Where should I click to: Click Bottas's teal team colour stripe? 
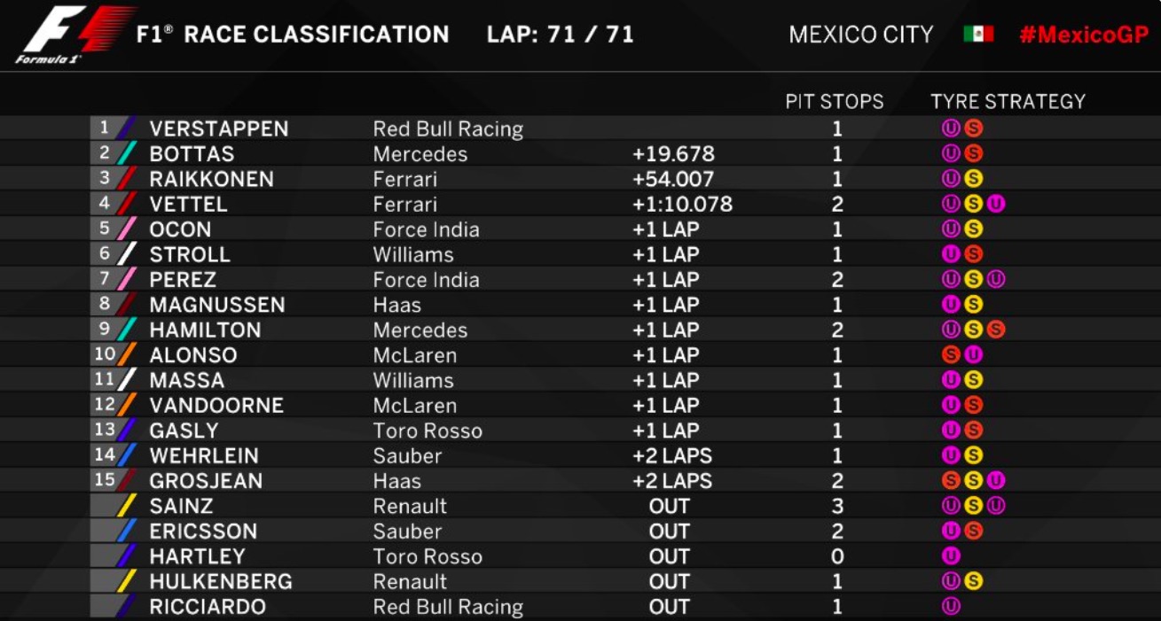click(127, 154)
